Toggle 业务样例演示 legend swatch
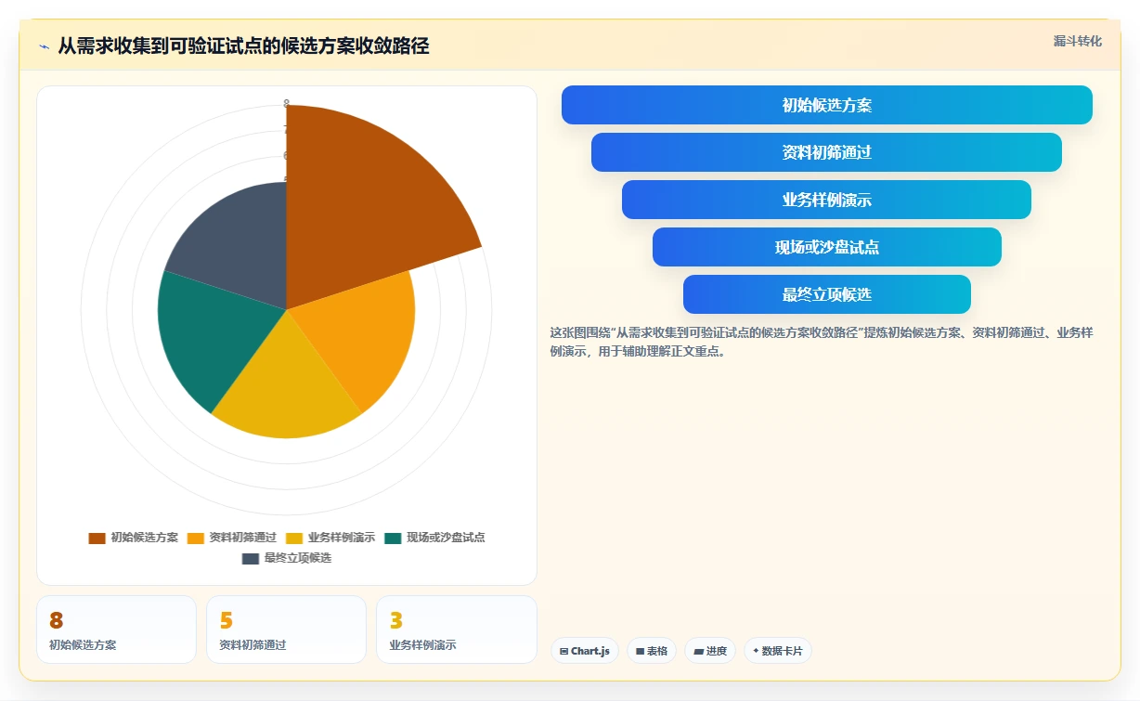The width and height of the screenshot is (1140, 701). (294, 538)
